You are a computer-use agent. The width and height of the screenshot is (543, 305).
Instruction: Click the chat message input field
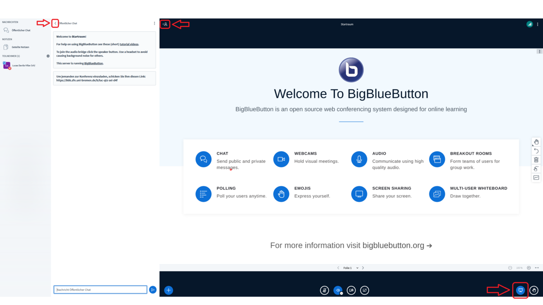tap(100, 290)
